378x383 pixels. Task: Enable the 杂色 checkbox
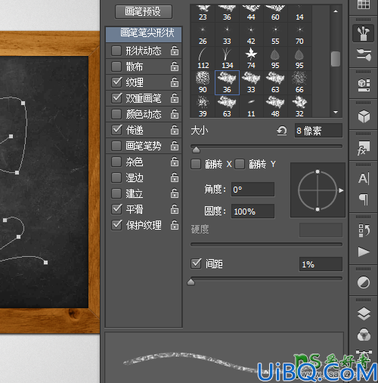116,162
